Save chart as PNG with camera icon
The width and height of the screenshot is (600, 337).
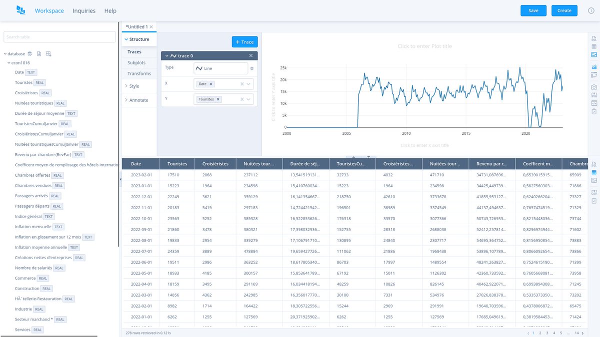(x=594, y=87)
